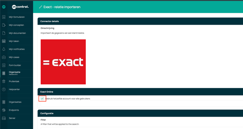Viewport: 243px width, 129px height.
Task: Click the Configuratie section header
Action: click(x=140, y=113)
